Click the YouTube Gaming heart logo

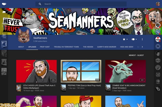(x=4, y=4)
